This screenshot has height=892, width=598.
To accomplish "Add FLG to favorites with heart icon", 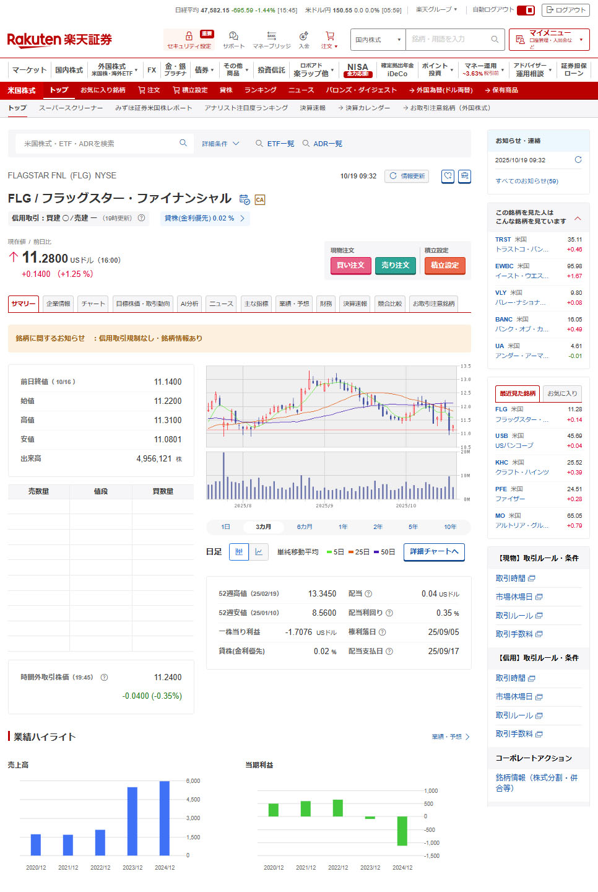I will click(448, 177).
